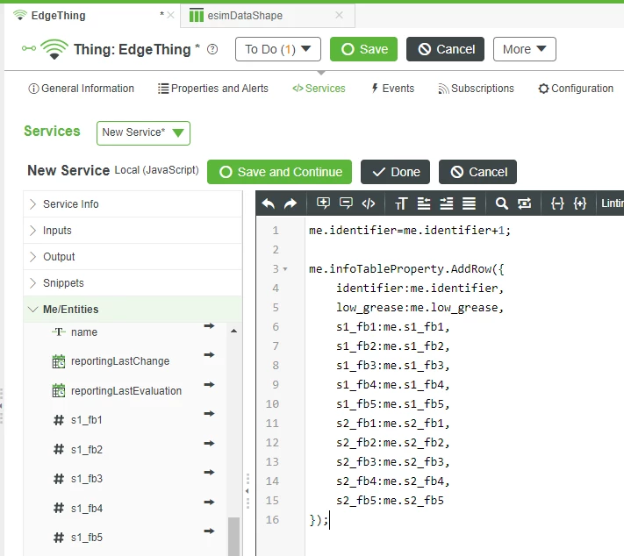Click the add comment icon in the editor toolbar

323,203
